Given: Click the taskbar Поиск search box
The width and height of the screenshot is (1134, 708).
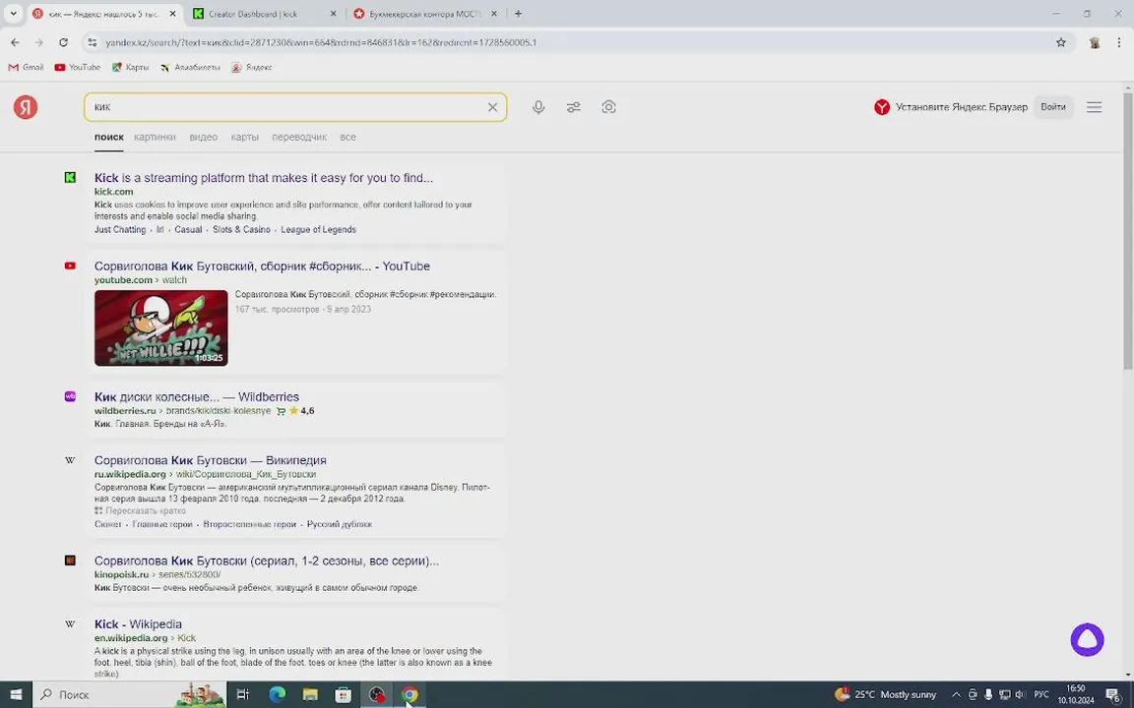Looking at the screenshot, I should [x=130, y=694].
